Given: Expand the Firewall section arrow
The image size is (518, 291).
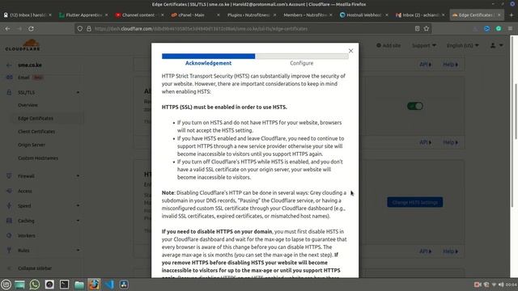Looking at the screenshot, I should click(x=78, y=176).
